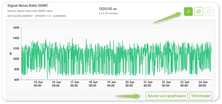Click the 19 Jun 00:00 axis label
Viewport: 222px width, 104px height.
[x=111, y=84]
